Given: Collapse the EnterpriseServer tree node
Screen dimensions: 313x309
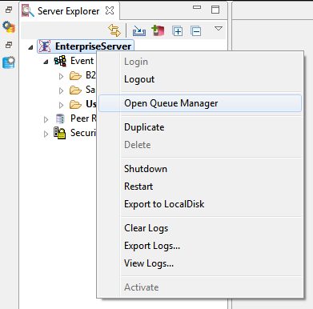Looking at the screenshot, I should [x=30, y=47].
